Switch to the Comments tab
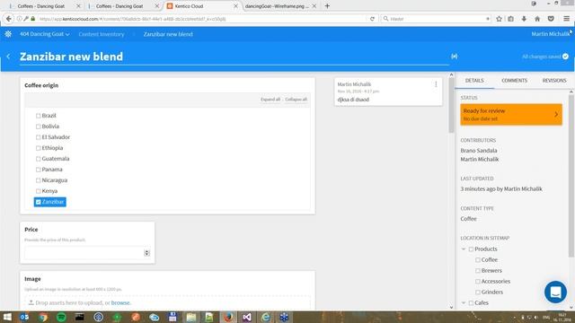This screenshot has width=575, height=323. (x=514, y=80)
